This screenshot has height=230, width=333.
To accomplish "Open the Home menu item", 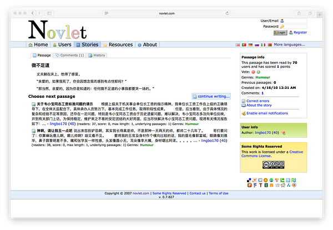I will (x=38, y=44).
